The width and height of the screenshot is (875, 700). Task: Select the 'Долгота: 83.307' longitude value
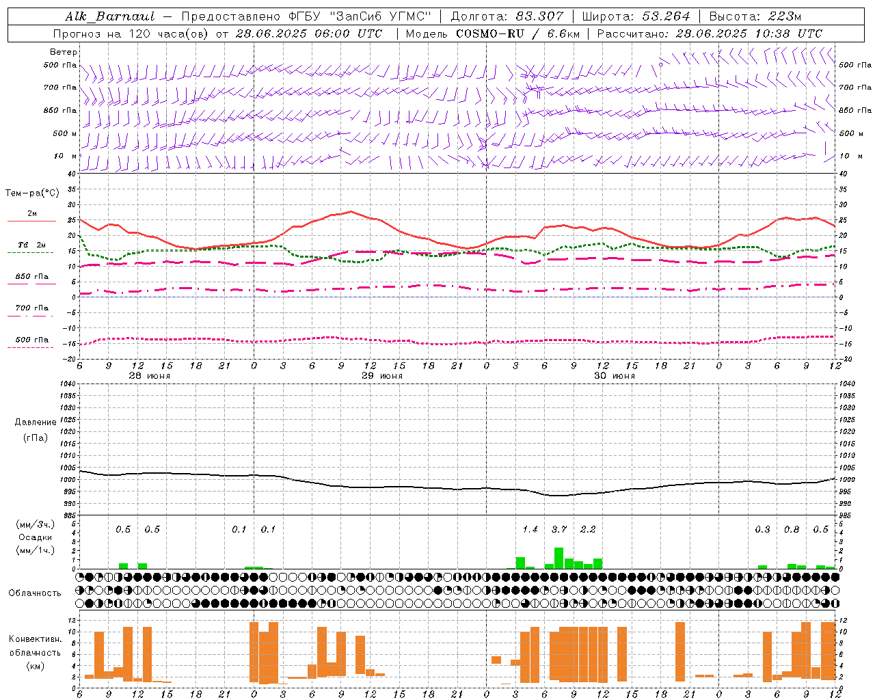(x=507, y=16)
